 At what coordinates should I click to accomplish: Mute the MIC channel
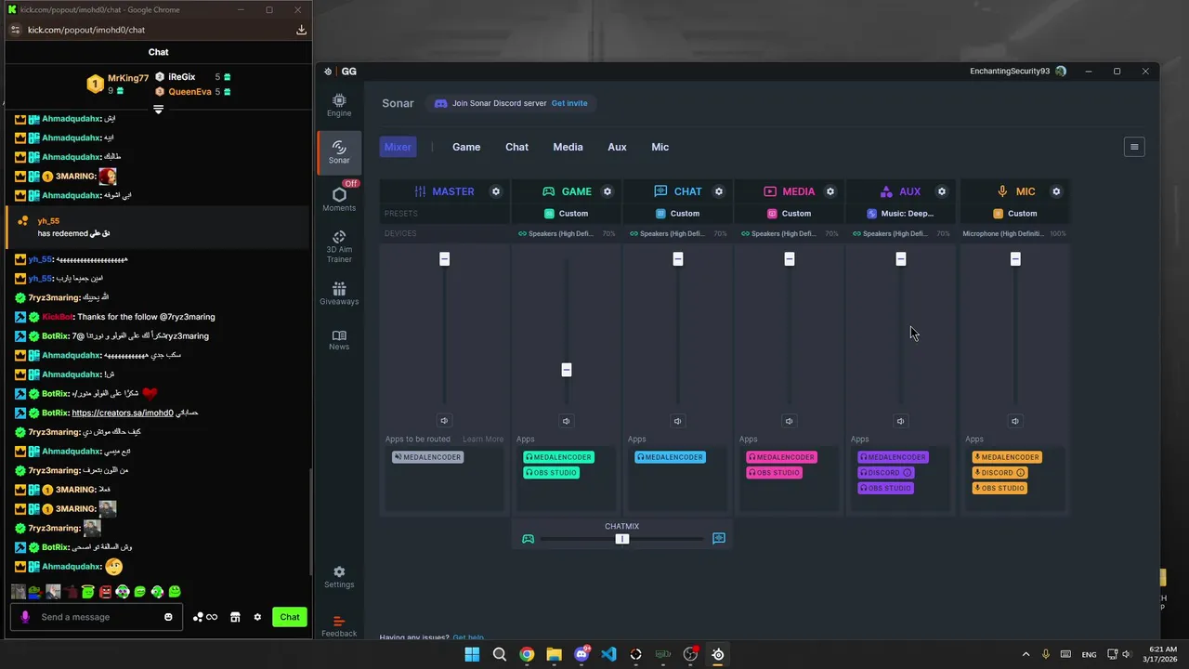1014,421
